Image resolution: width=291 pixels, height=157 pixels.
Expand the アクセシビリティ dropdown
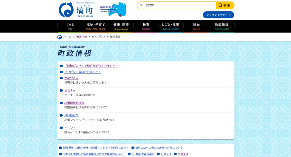[218, 15]
